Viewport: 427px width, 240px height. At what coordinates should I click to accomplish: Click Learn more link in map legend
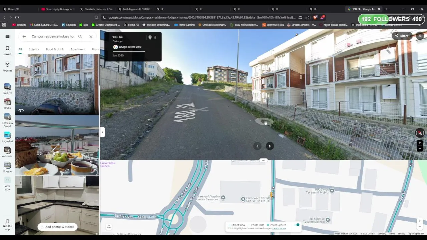pos(279,229)
